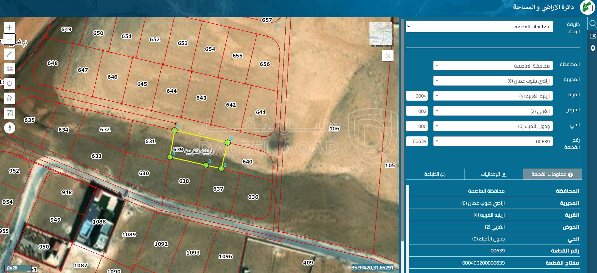597x273 pixels.
Task: Click the village code field 0004
Action: [417, 96]
